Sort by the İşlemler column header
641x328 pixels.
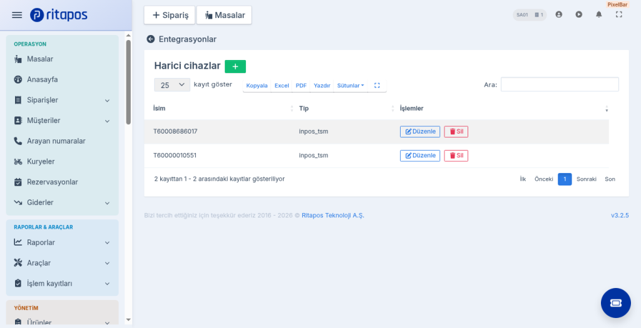(x=503, y=109)
